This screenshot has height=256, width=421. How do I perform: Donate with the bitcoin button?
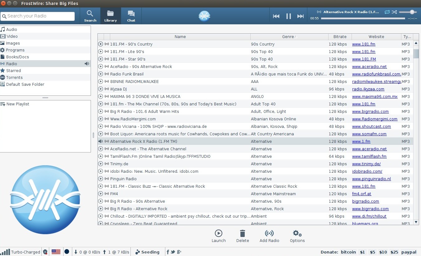click(x=348, y=252)
